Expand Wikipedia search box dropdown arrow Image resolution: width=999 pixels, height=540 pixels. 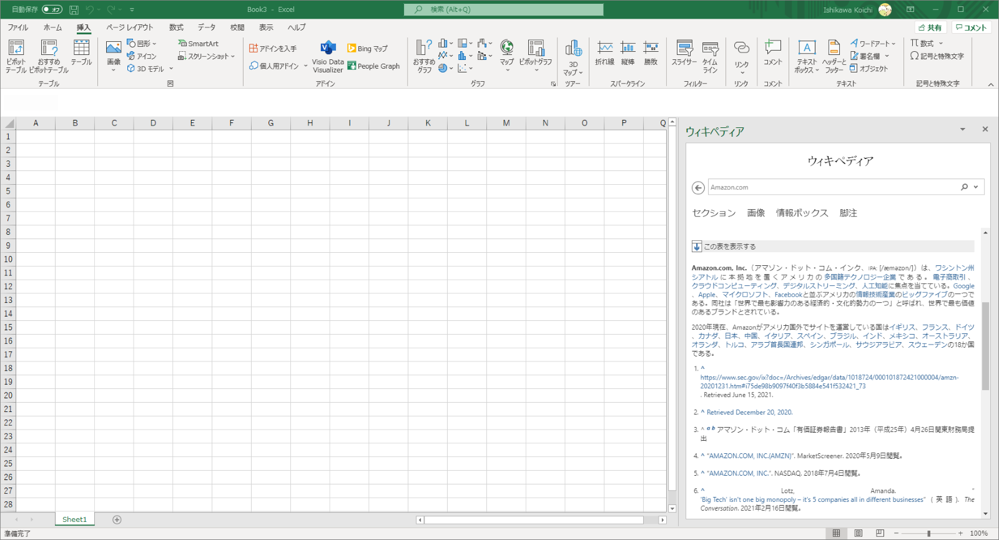pyautogui.click(x=977, y=187)
